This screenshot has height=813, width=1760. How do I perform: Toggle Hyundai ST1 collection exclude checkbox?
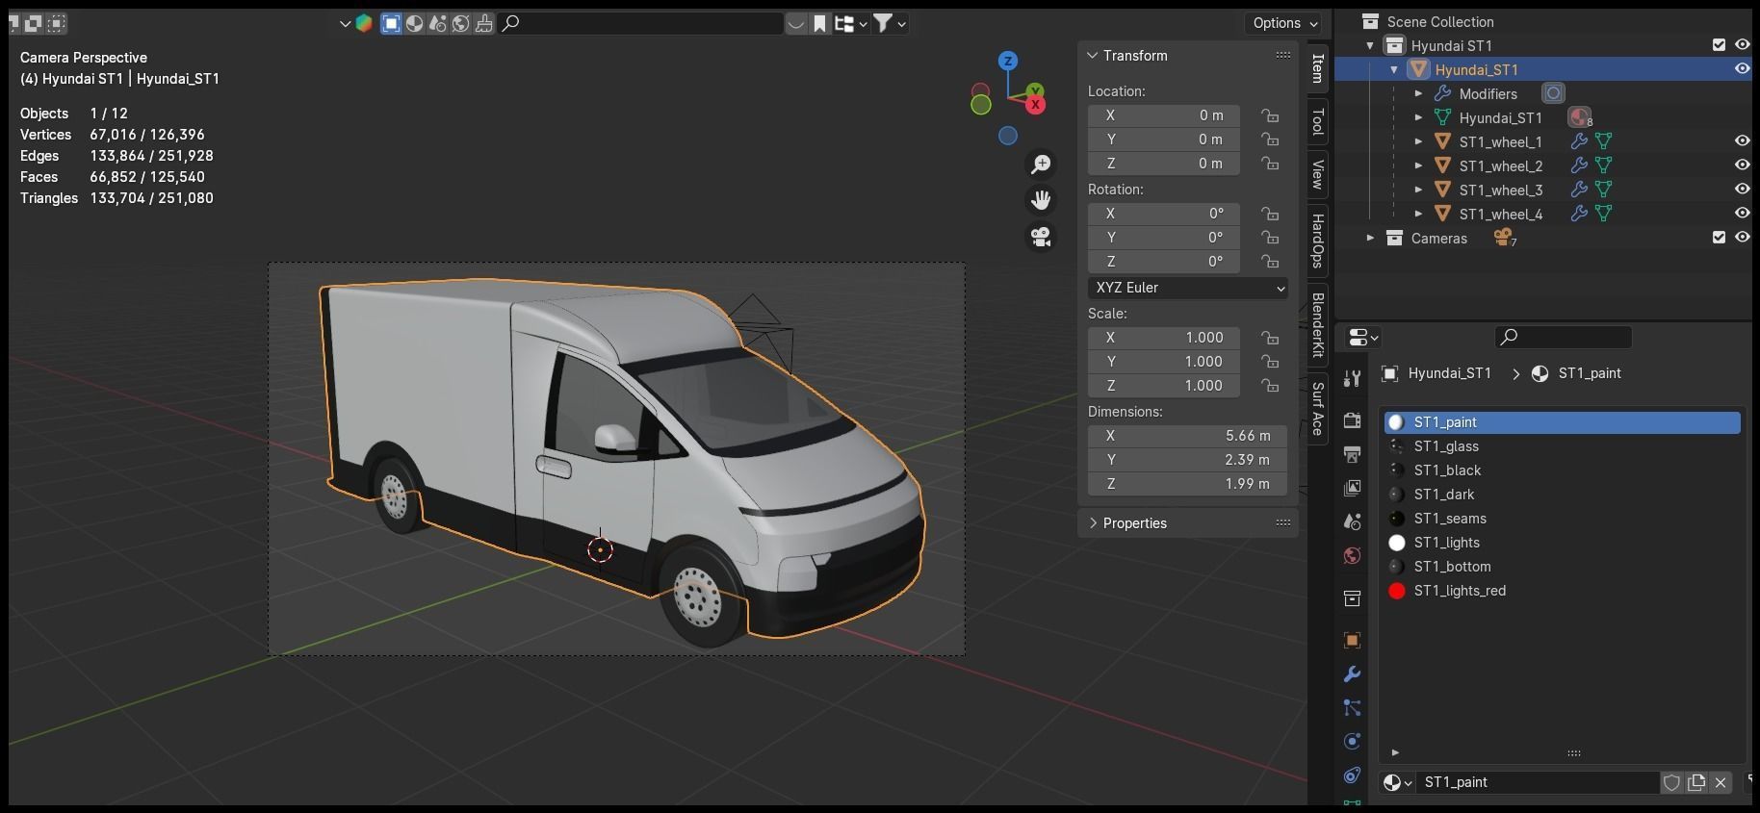[1719, 45]
